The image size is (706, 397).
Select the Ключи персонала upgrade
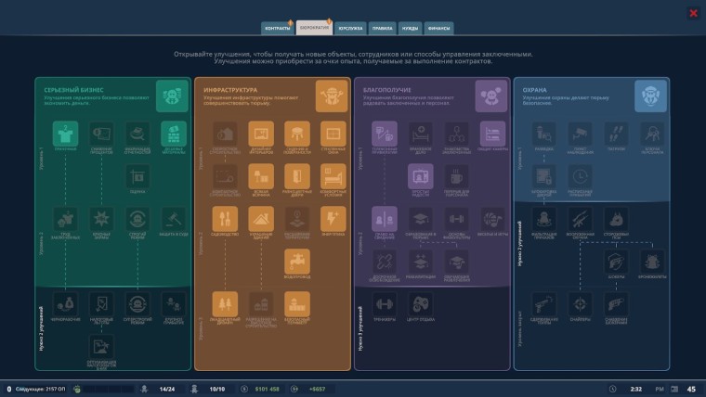coord(652,134)
